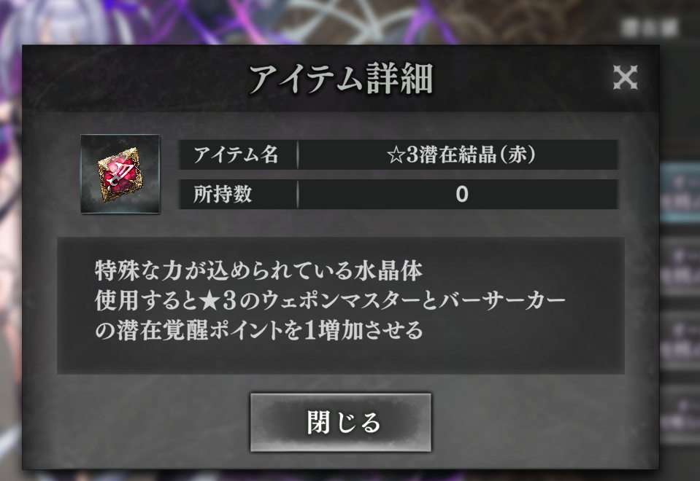Viewport: 700px width, 481px height.
Task: Click the rune symbol on the crystal
Action: click(x=120, y=171)
